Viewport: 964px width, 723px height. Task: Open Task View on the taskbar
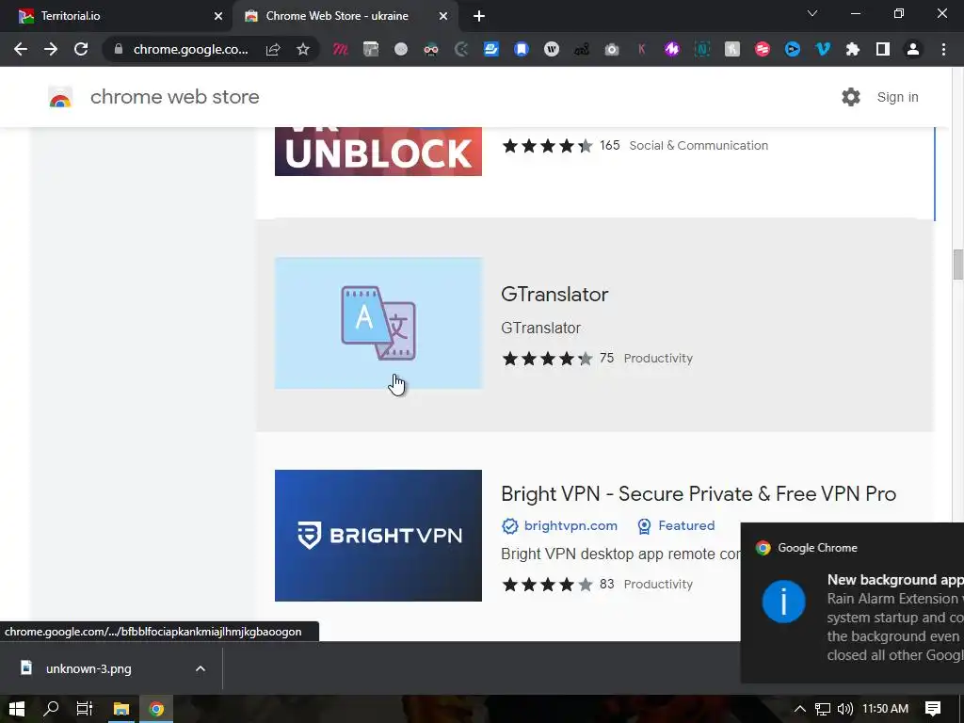click(85, 709)
